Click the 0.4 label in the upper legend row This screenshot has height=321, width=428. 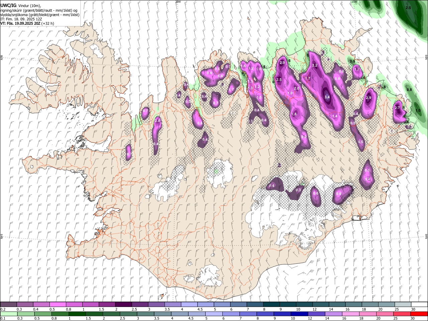36,309
